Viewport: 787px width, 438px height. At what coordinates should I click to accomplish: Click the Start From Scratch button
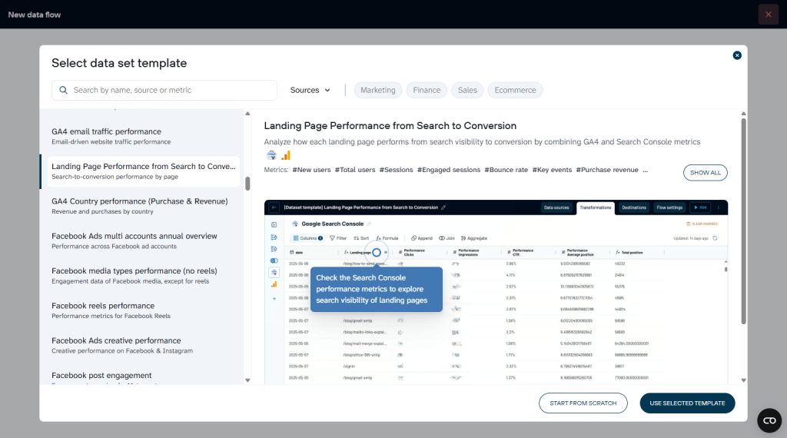click(x=583, y=403)
